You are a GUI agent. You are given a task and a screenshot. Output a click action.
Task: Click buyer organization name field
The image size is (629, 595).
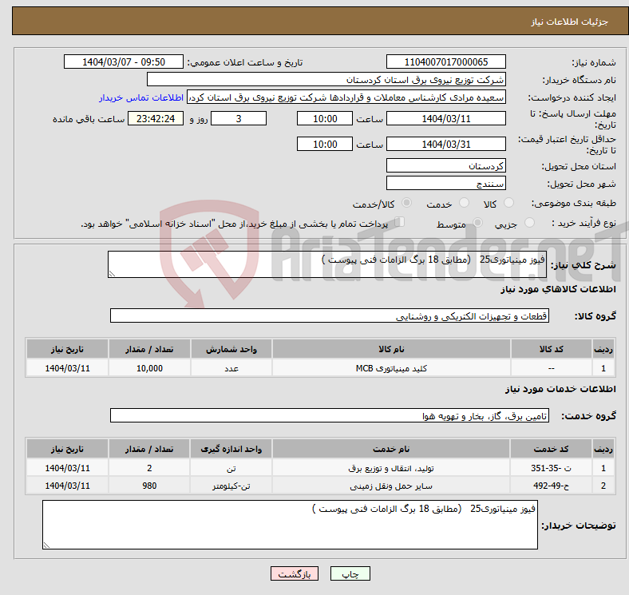326,80
